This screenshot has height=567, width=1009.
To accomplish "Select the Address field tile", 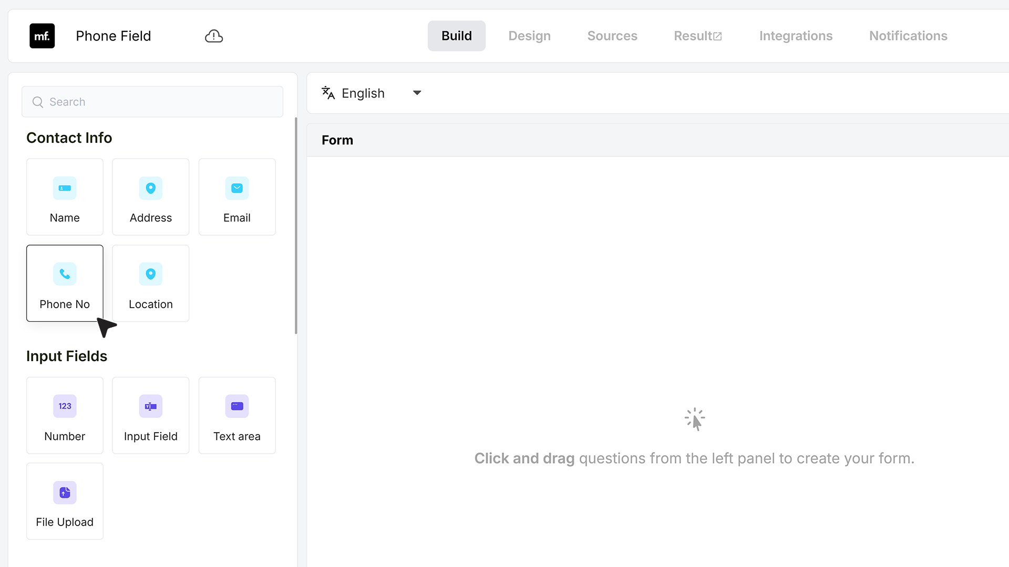I will (x=151, y=197).
